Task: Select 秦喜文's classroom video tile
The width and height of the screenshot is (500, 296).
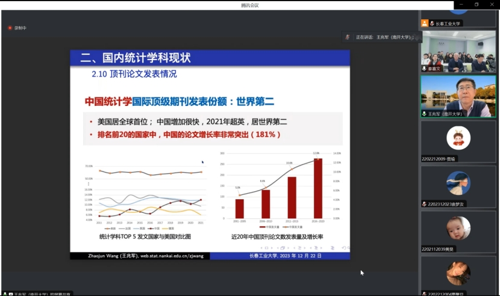Action: tap(458, 51)
